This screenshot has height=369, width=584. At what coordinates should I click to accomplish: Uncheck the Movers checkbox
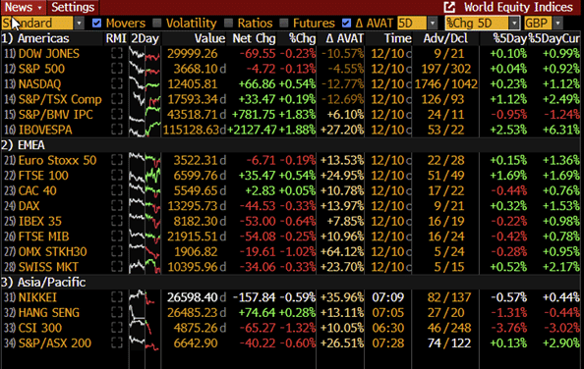(x=96, y=23)
